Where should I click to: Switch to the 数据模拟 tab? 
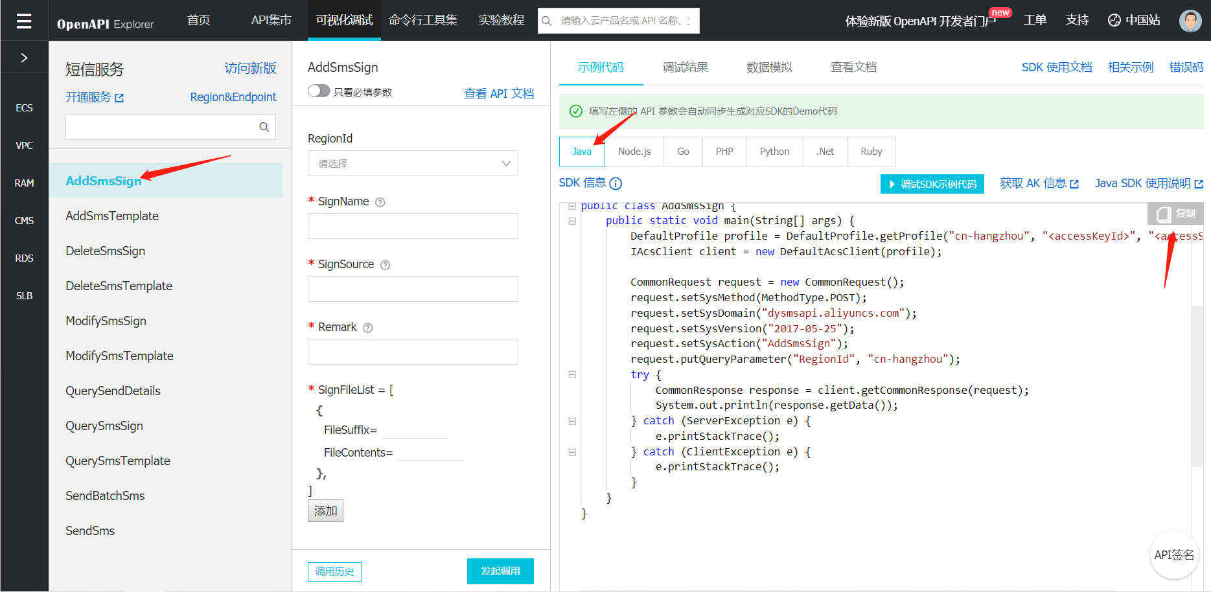769,67
